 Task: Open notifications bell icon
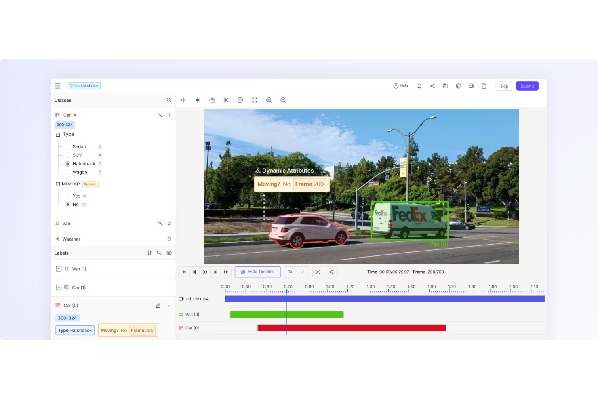419,86
